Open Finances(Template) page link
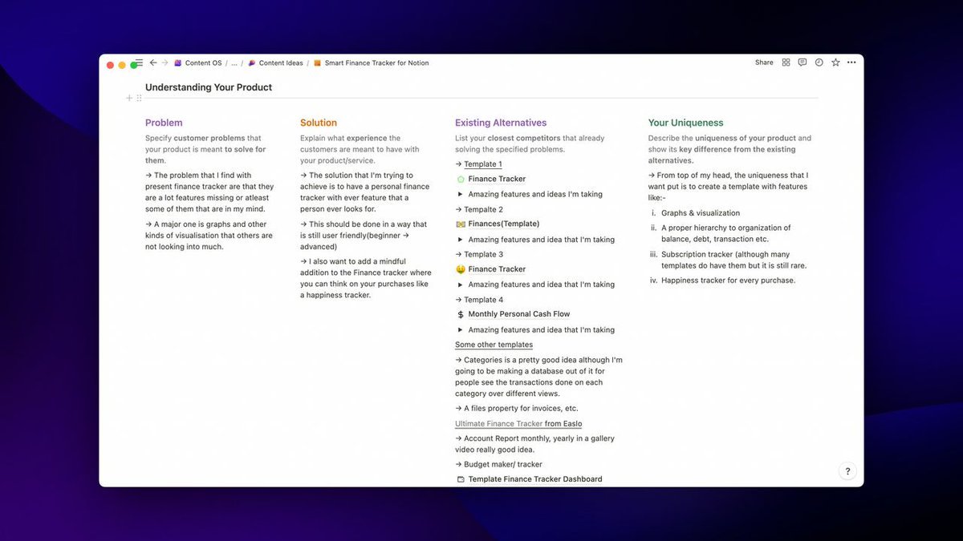The width and height of the screenshot is (963, 541). point(504,224)
